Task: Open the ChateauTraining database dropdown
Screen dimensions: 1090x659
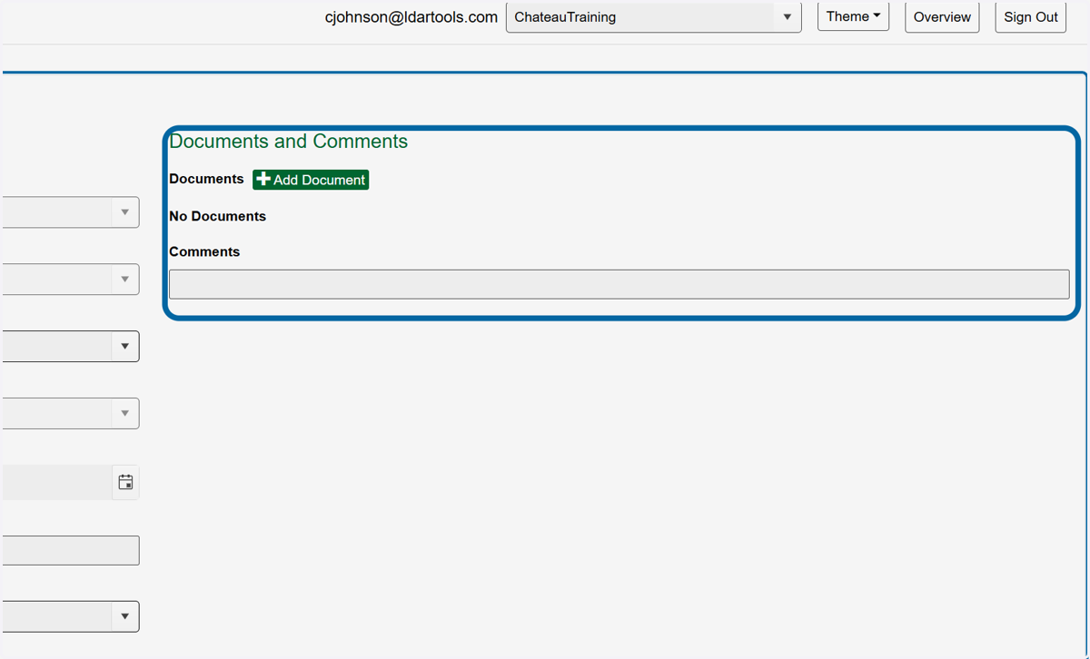Action: [653, 17]
